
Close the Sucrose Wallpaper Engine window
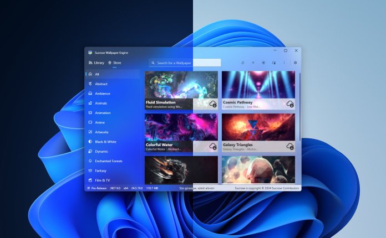296,50
